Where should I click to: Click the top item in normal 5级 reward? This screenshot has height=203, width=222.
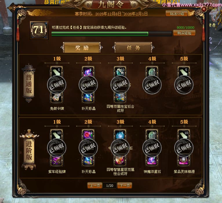click(x=184, y=72)
